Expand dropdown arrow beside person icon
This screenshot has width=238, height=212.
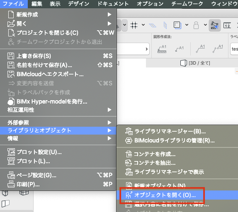(x=205, y=25)
